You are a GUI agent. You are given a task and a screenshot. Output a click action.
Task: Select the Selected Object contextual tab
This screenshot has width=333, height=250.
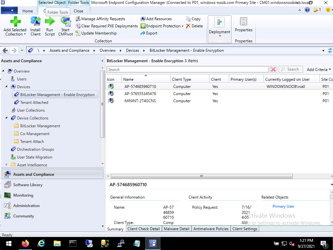[52, 3]
